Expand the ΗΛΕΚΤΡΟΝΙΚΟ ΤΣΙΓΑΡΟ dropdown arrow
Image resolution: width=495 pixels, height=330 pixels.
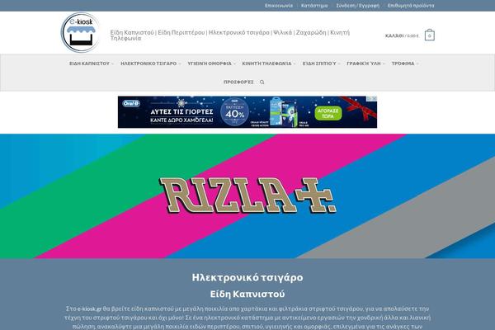[x=180, y=64]
